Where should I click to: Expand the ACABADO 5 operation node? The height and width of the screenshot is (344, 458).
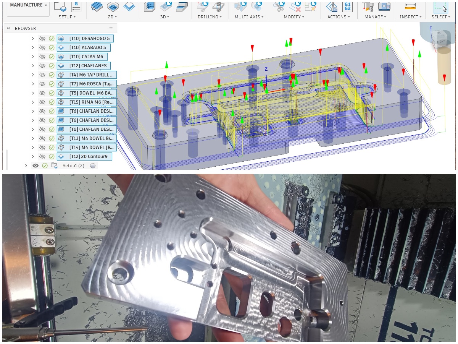pos(33,48)
